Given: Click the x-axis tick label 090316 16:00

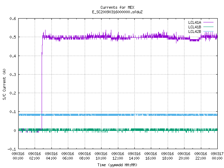Looking at the screenshot, I should point(151,156).
